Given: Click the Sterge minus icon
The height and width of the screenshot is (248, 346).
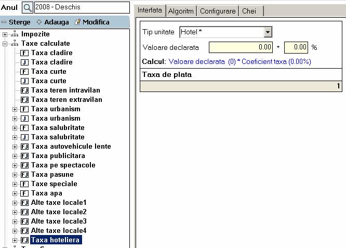Looking at the screenshot, I should [4, 22].
